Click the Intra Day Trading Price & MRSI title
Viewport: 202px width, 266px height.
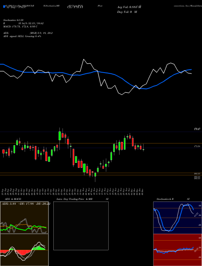pyautogui.click(x=82, y=199)
